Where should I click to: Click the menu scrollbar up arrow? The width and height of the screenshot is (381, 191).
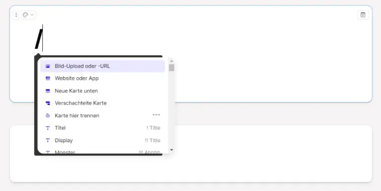click(x=171, y=61)
